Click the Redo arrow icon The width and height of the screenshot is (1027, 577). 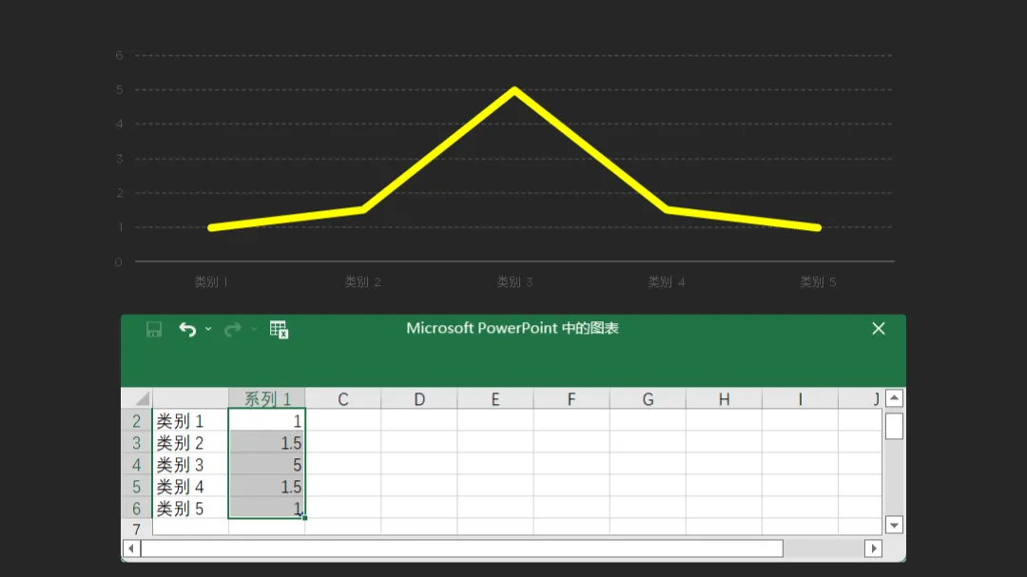click(x=233, y=329)
